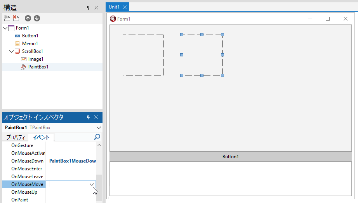Pin the Structure panel
The image size is (358, 203).
coord(88,8)
